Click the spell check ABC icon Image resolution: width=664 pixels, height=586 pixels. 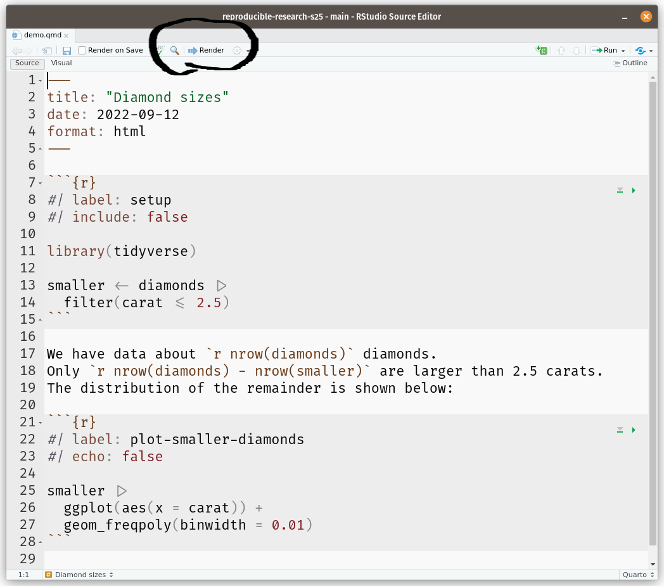(160, 50)
